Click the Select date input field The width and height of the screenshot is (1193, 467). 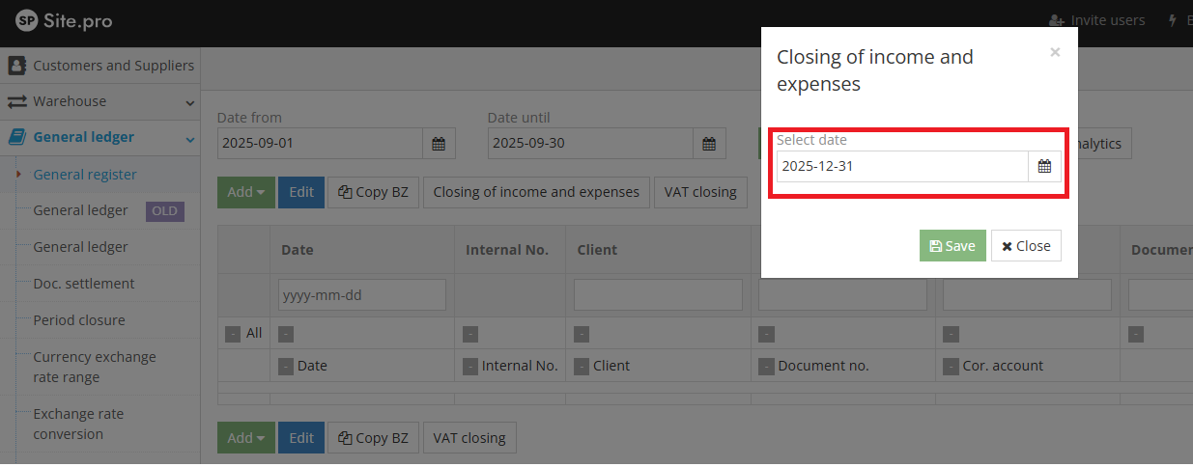tap(901, 166)
